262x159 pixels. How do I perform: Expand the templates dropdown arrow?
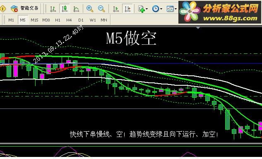click(x=175, y=9)
